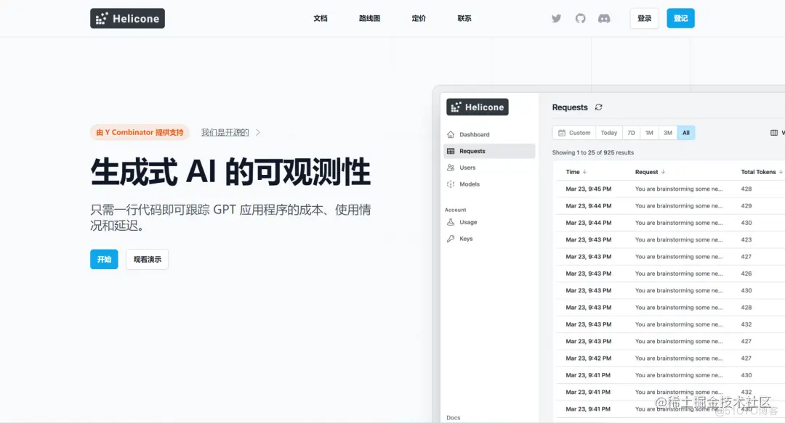Image resolution: width=785 pixels, height=423 pixels.
Task: Click the Keys icon under Account
Action: [451, 239]
